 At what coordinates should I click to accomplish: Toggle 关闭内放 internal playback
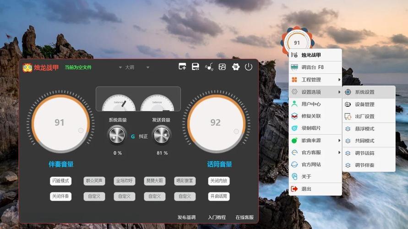click(219, 181)
